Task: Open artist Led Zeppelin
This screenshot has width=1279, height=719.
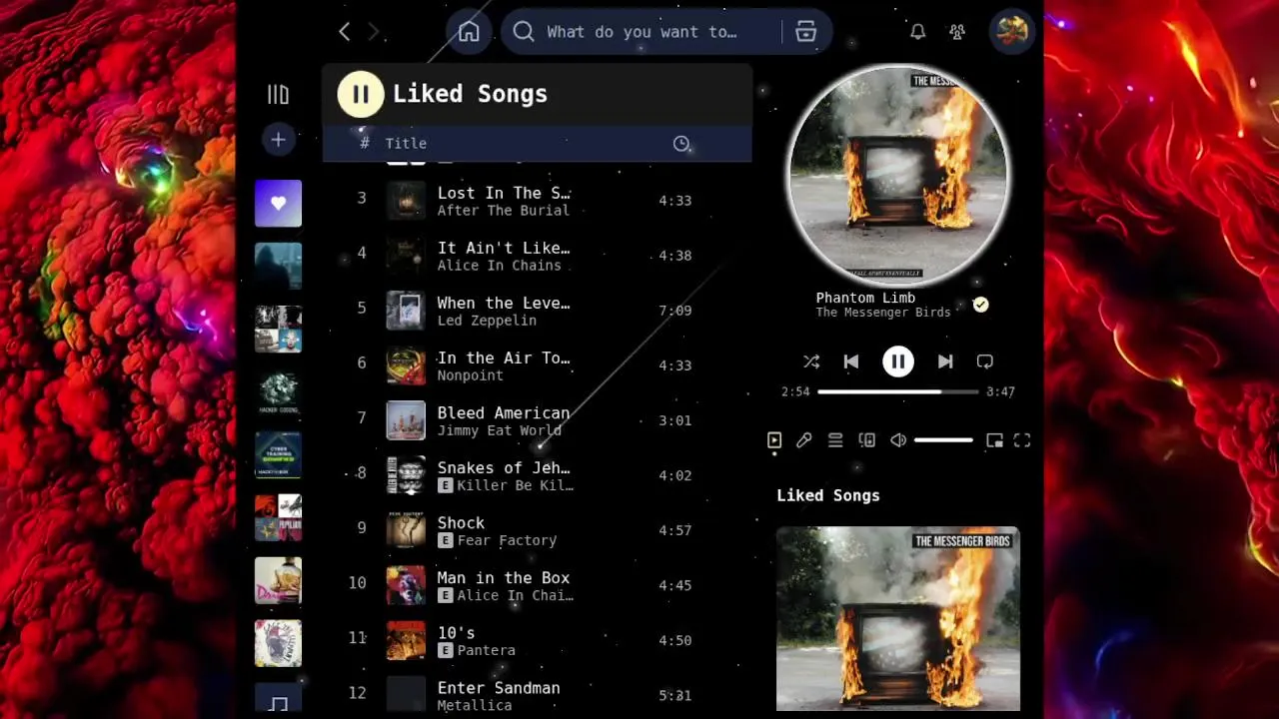Action: pos(487,321)
